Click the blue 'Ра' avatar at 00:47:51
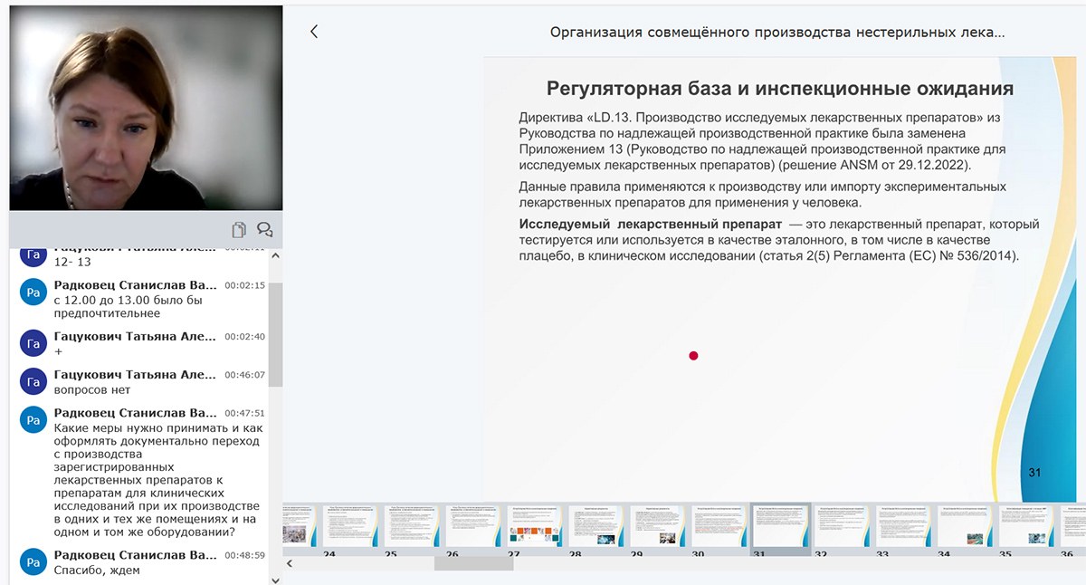The width and height of the screenshot is (1086, 585). pyautogui.click(x=33, y=419)
